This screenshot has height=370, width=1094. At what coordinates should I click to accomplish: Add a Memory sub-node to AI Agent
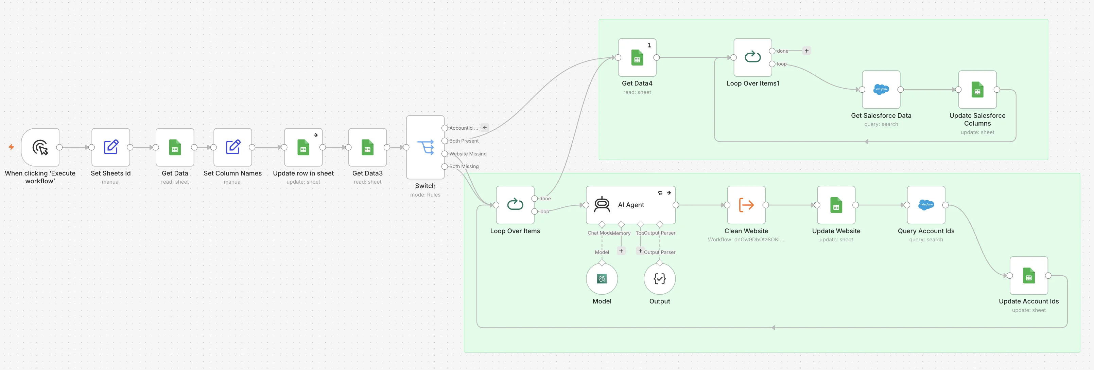[621, 251]
